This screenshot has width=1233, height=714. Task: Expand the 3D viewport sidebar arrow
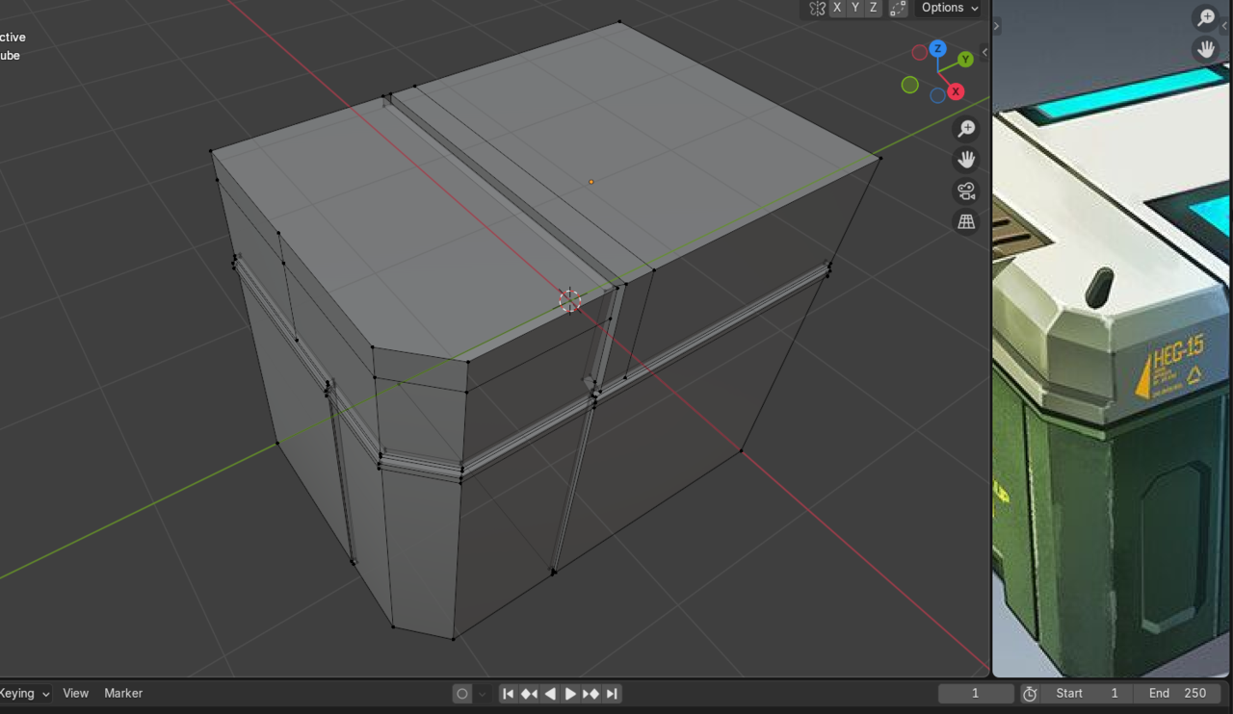point(984,52)
